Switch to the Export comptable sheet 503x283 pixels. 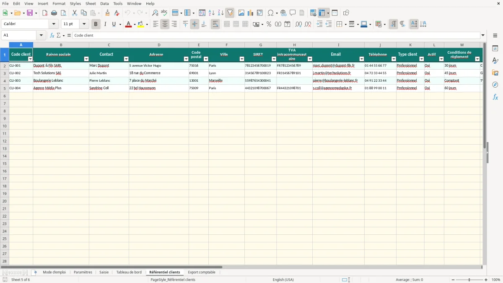click(x=202, y=272)
